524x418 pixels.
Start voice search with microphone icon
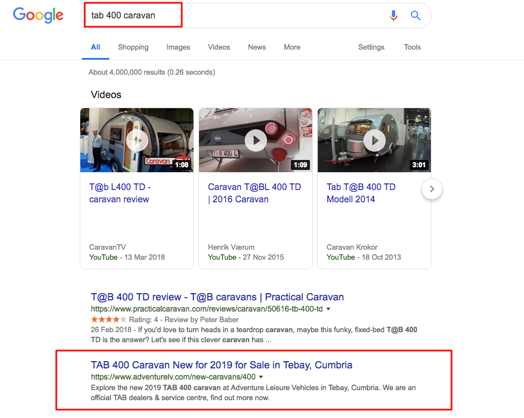(394, 16)
